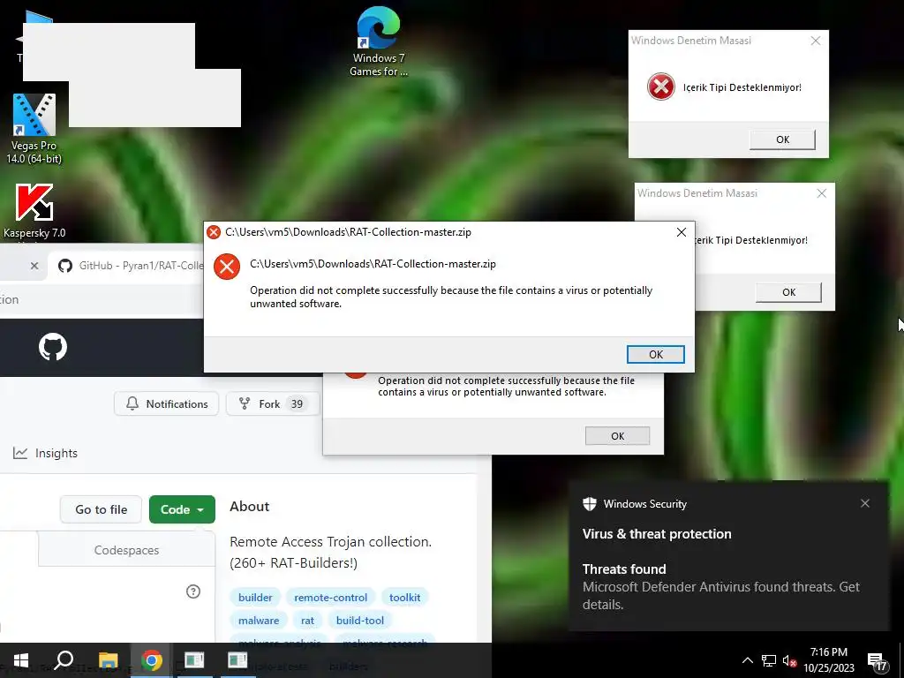Viewport: 904px width, 678px height.
Task: Select the remote-control topic tag
Action: click(331, 598)
